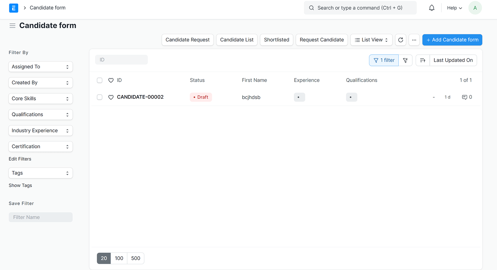Open the Candidate List view

coord(237,40)
